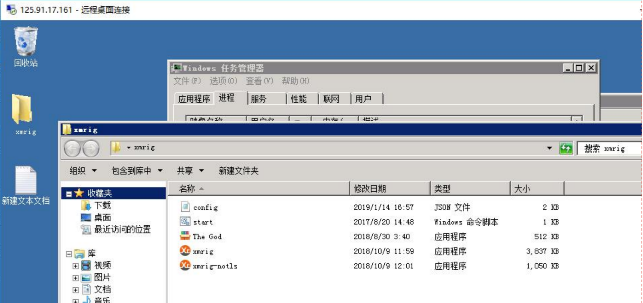Open the Recycle Bin desktop icon
This screenshot has height=303, width=643.
[x=26, y=41]
